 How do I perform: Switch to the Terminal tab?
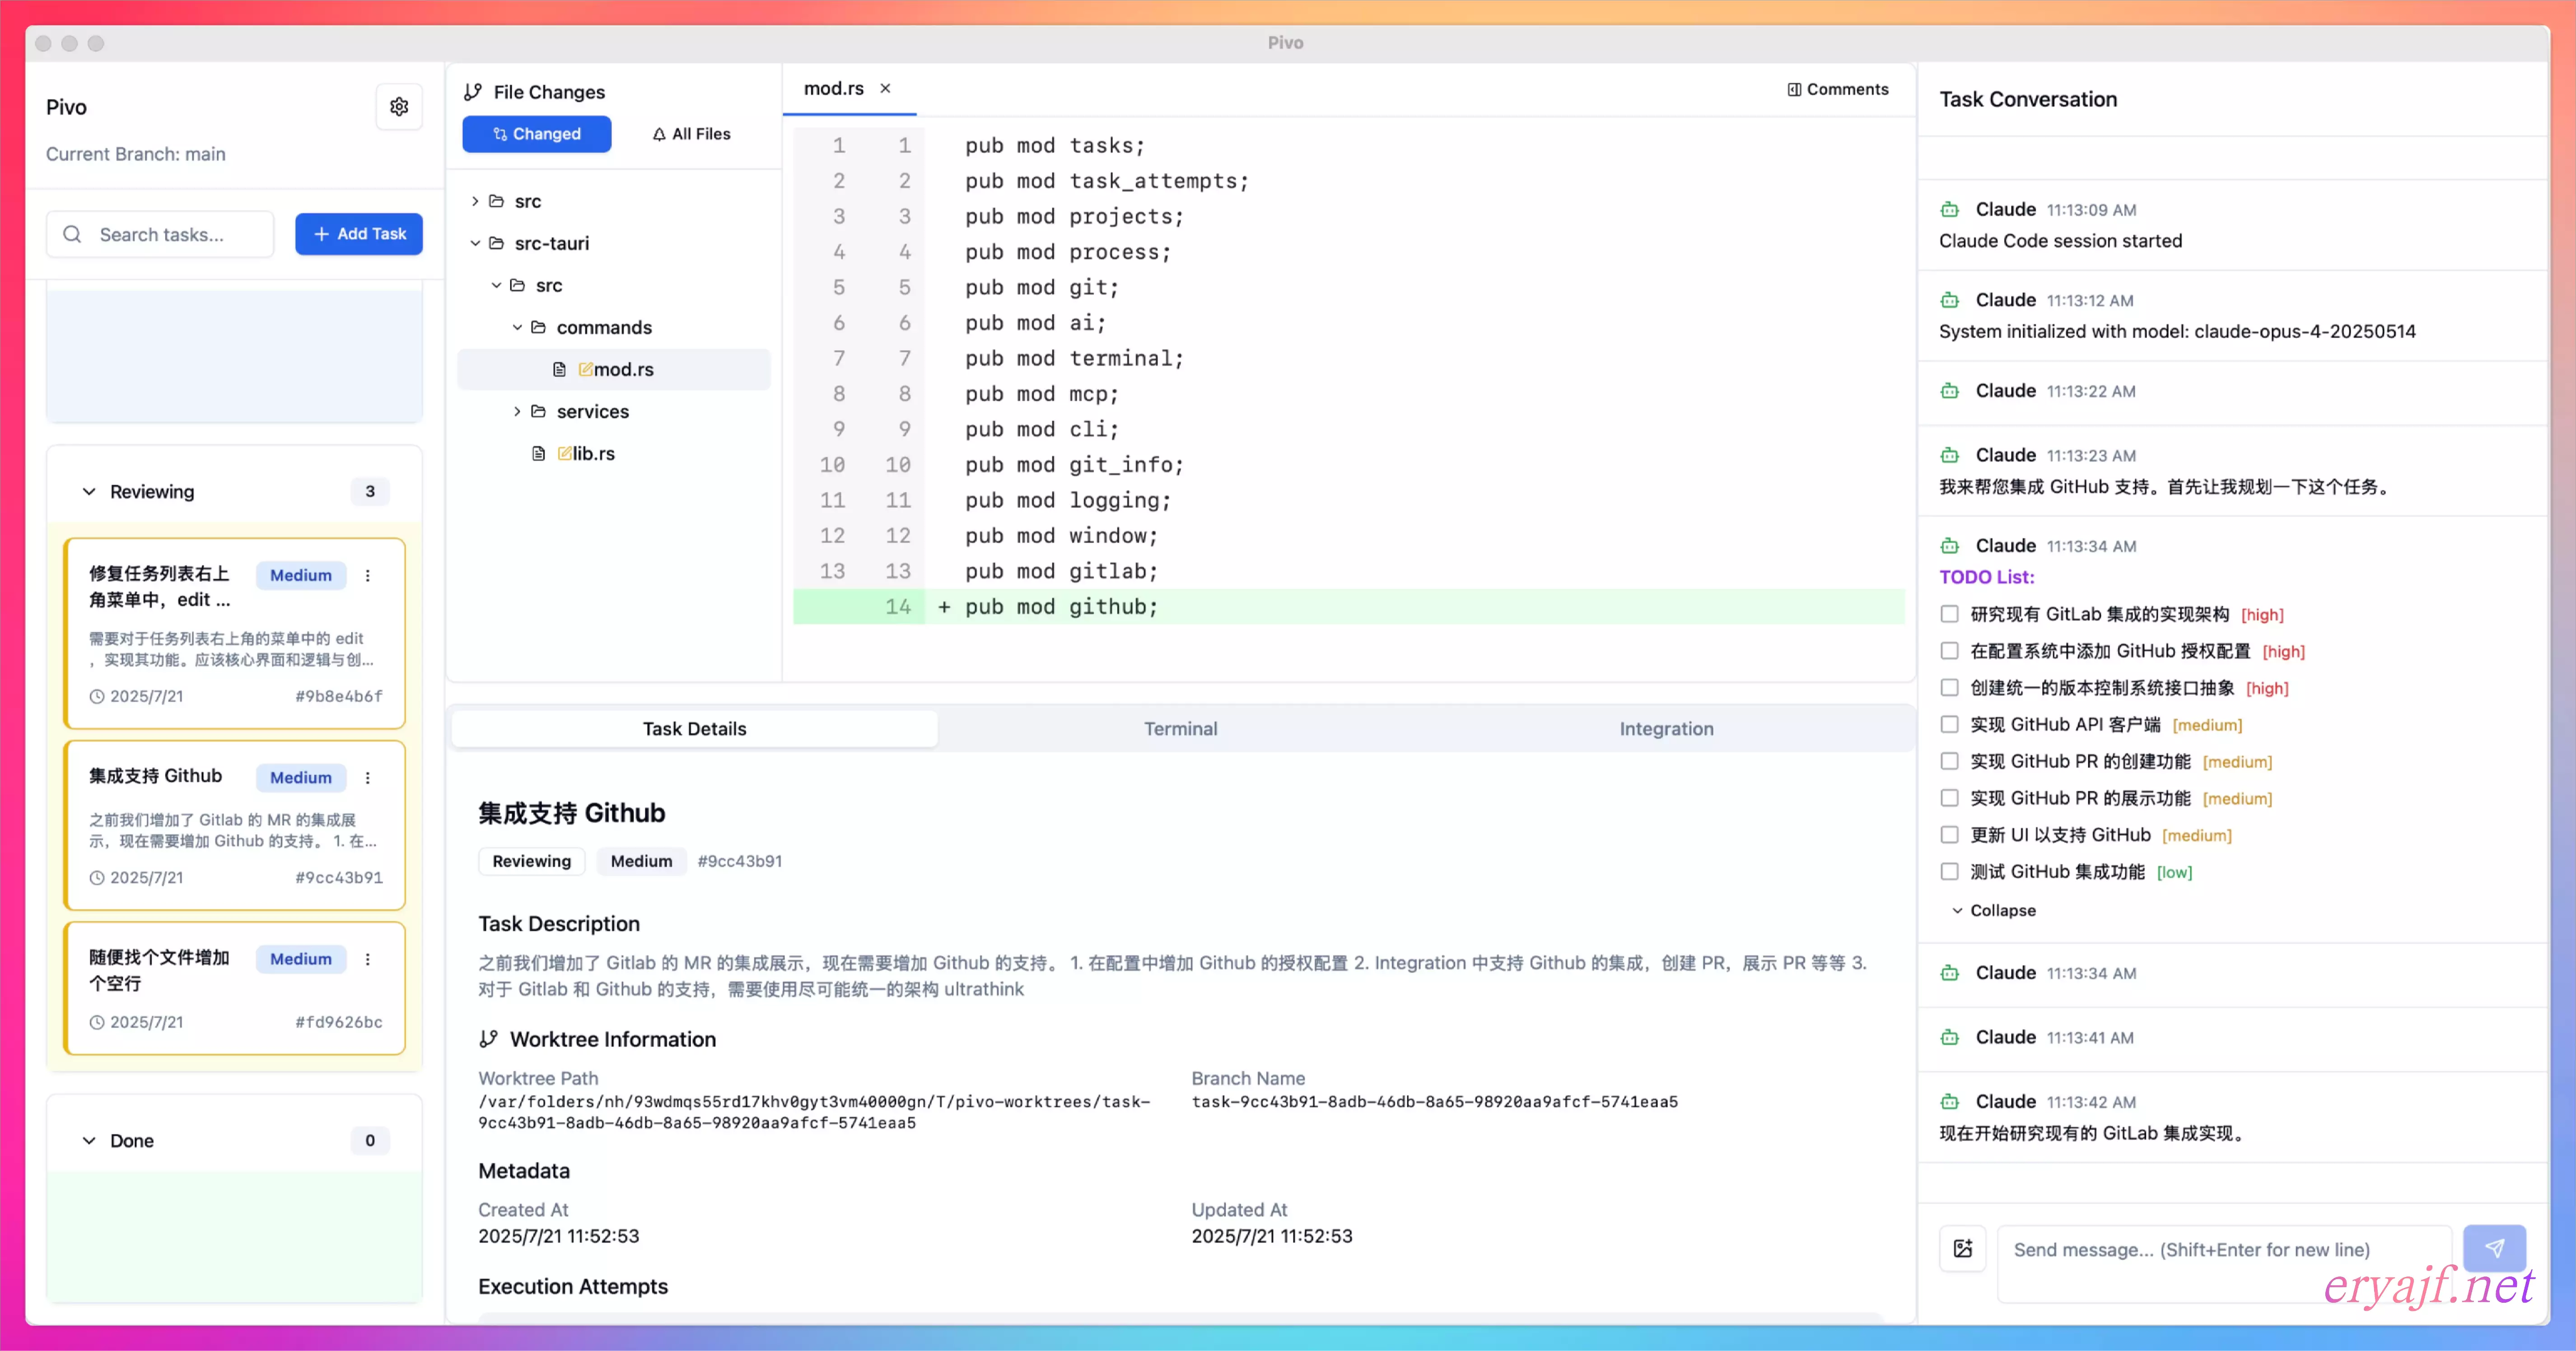click(x=1180, y=729)
